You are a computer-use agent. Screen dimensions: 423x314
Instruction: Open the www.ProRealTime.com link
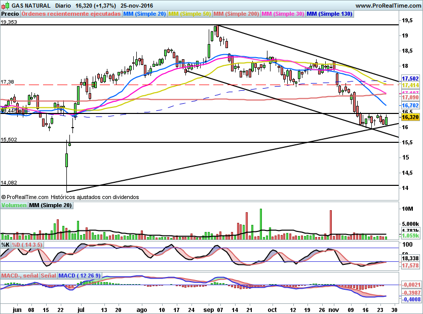coord(388,5)
